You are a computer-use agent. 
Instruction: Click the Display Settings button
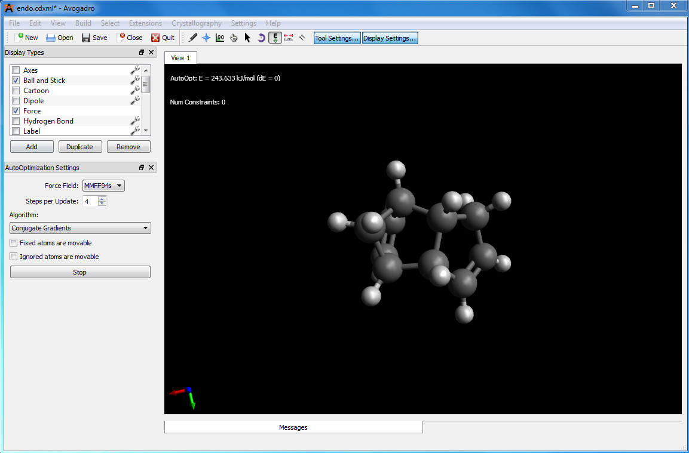point(390,38)
